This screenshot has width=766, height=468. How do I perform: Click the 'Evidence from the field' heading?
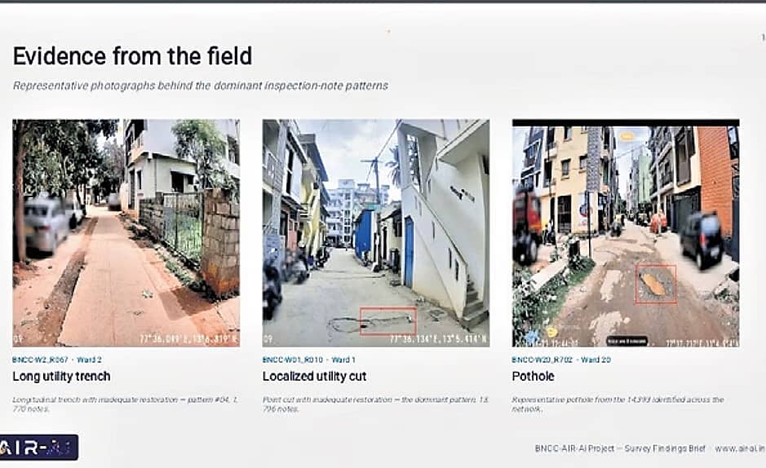(132, 56)
